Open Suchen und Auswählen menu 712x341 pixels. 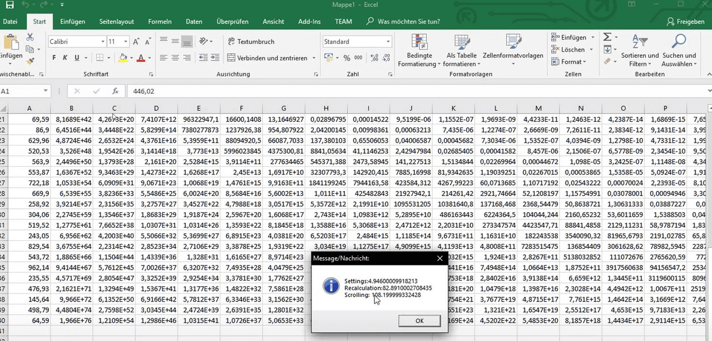(679, 51)
